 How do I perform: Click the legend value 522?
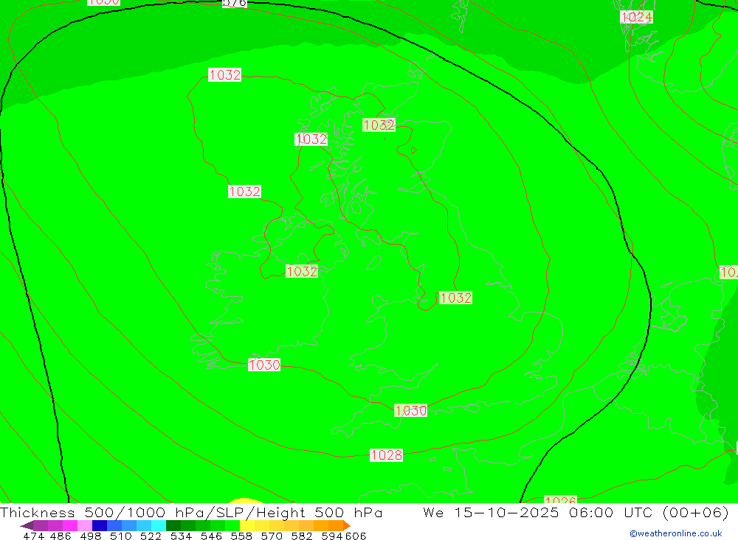pyautogui.click(x=151, y=536)
